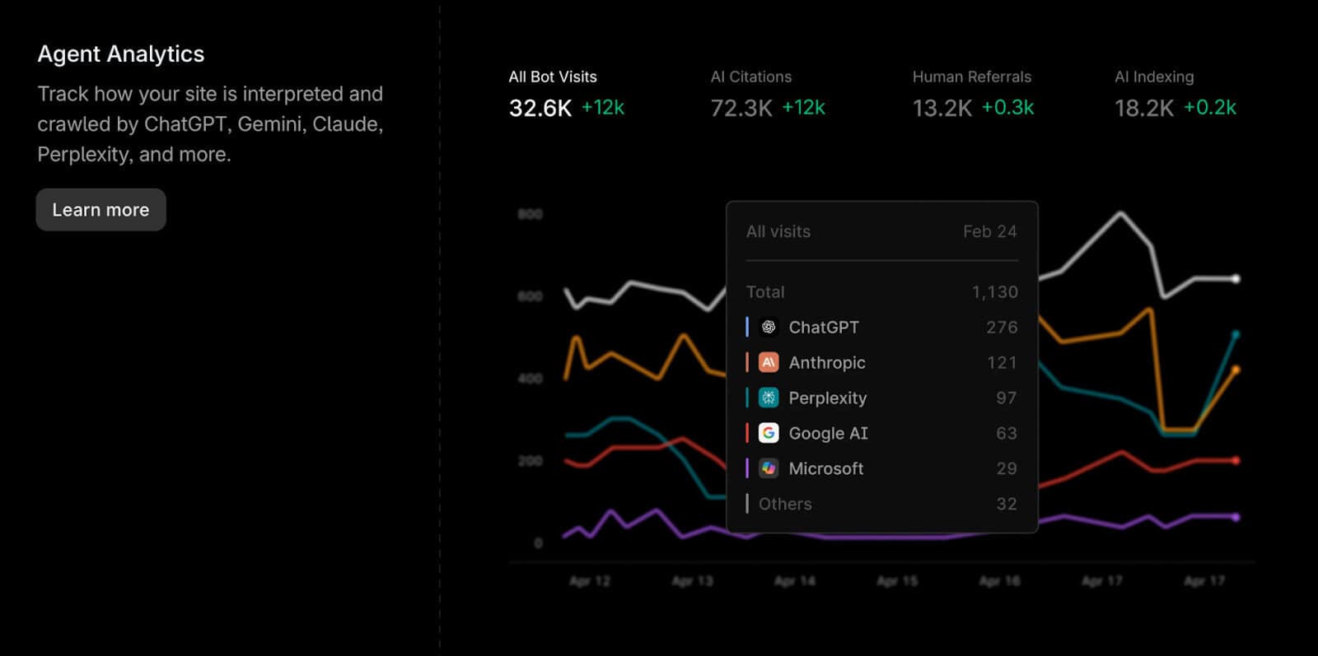Image resolution: width=1318 pixels, height=656 pixels.
Task: Click the teal line's end data point
Action: click(1236, 334)
